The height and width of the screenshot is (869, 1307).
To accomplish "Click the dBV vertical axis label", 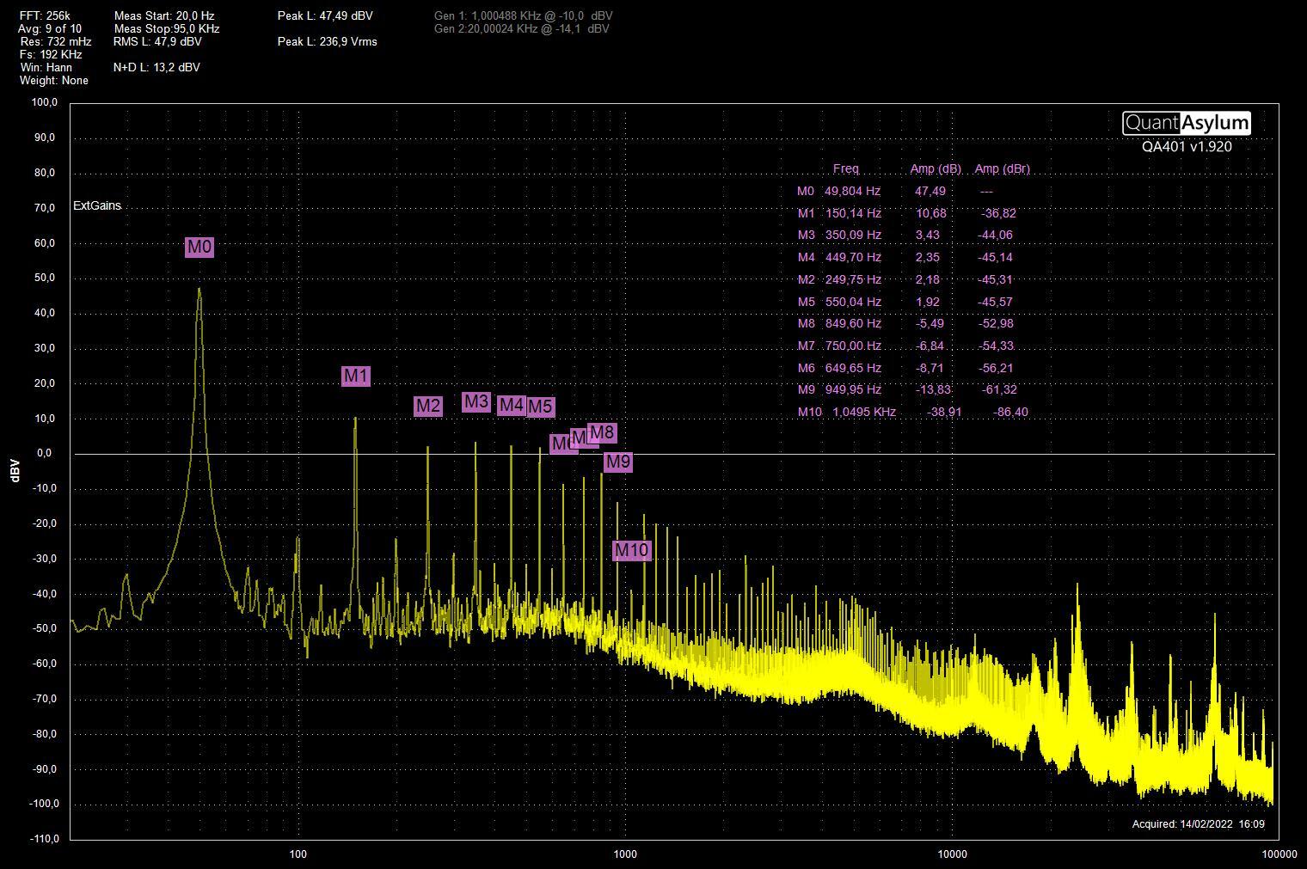I will (x=15, y=470).
